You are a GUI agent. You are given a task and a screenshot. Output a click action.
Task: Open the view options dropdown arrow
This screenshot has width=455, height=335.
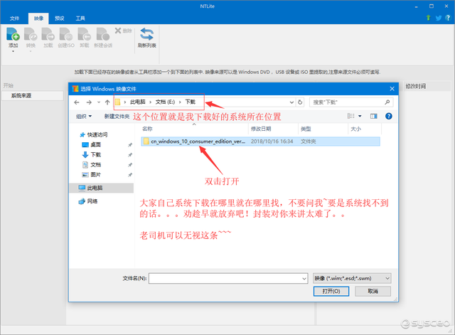[x=360, y=116]
